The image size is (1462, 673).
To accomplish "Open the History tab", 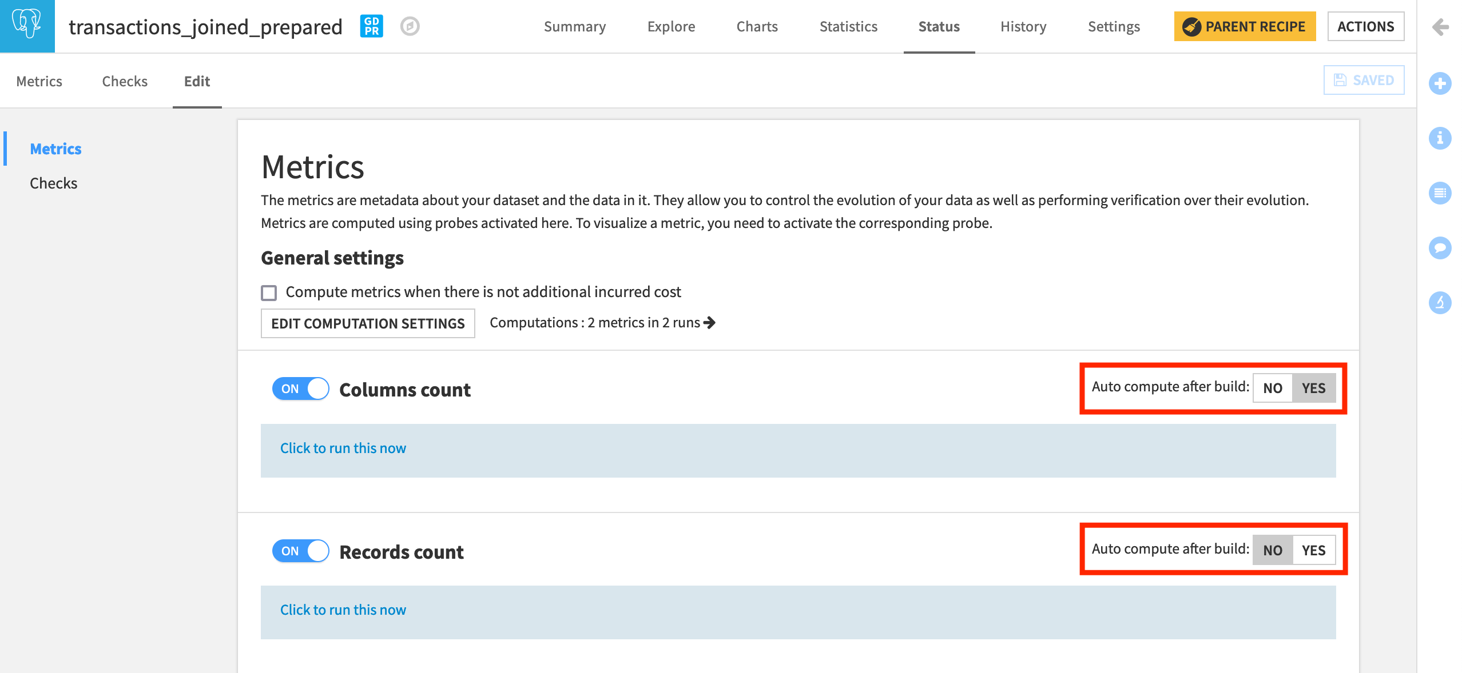I will tap(1022, 26).
